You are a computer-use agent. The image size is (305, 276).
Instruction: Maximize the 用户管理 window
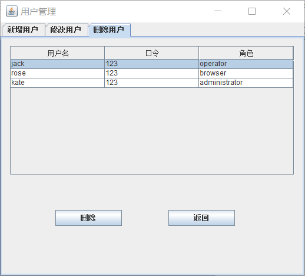[x=252, y=11]
